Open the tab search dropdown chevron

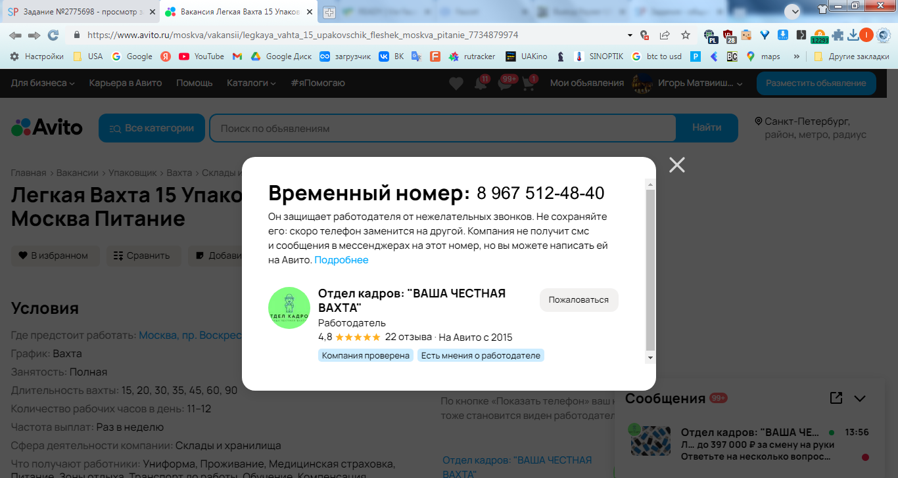793,11
